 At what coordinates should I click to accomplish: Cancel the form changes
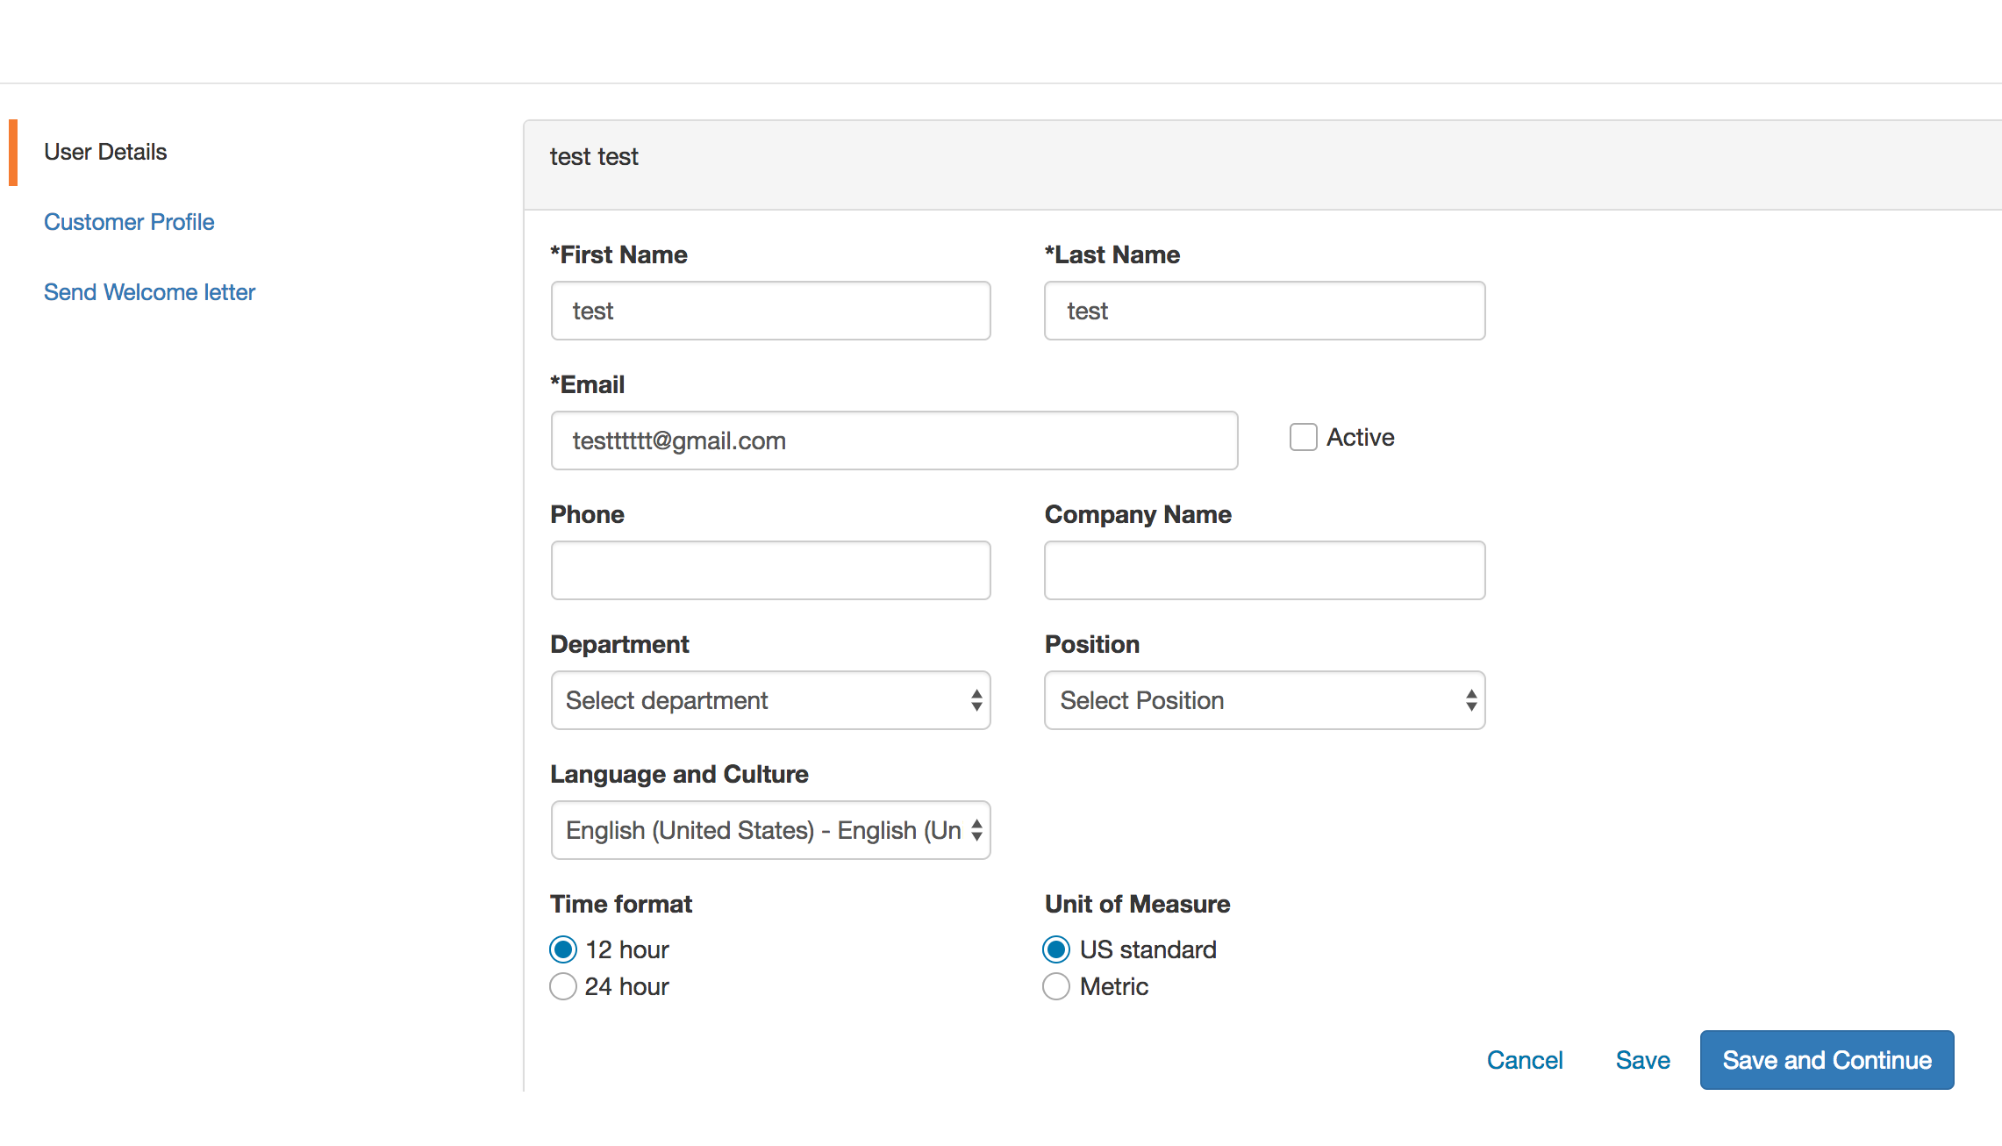1526,1059
